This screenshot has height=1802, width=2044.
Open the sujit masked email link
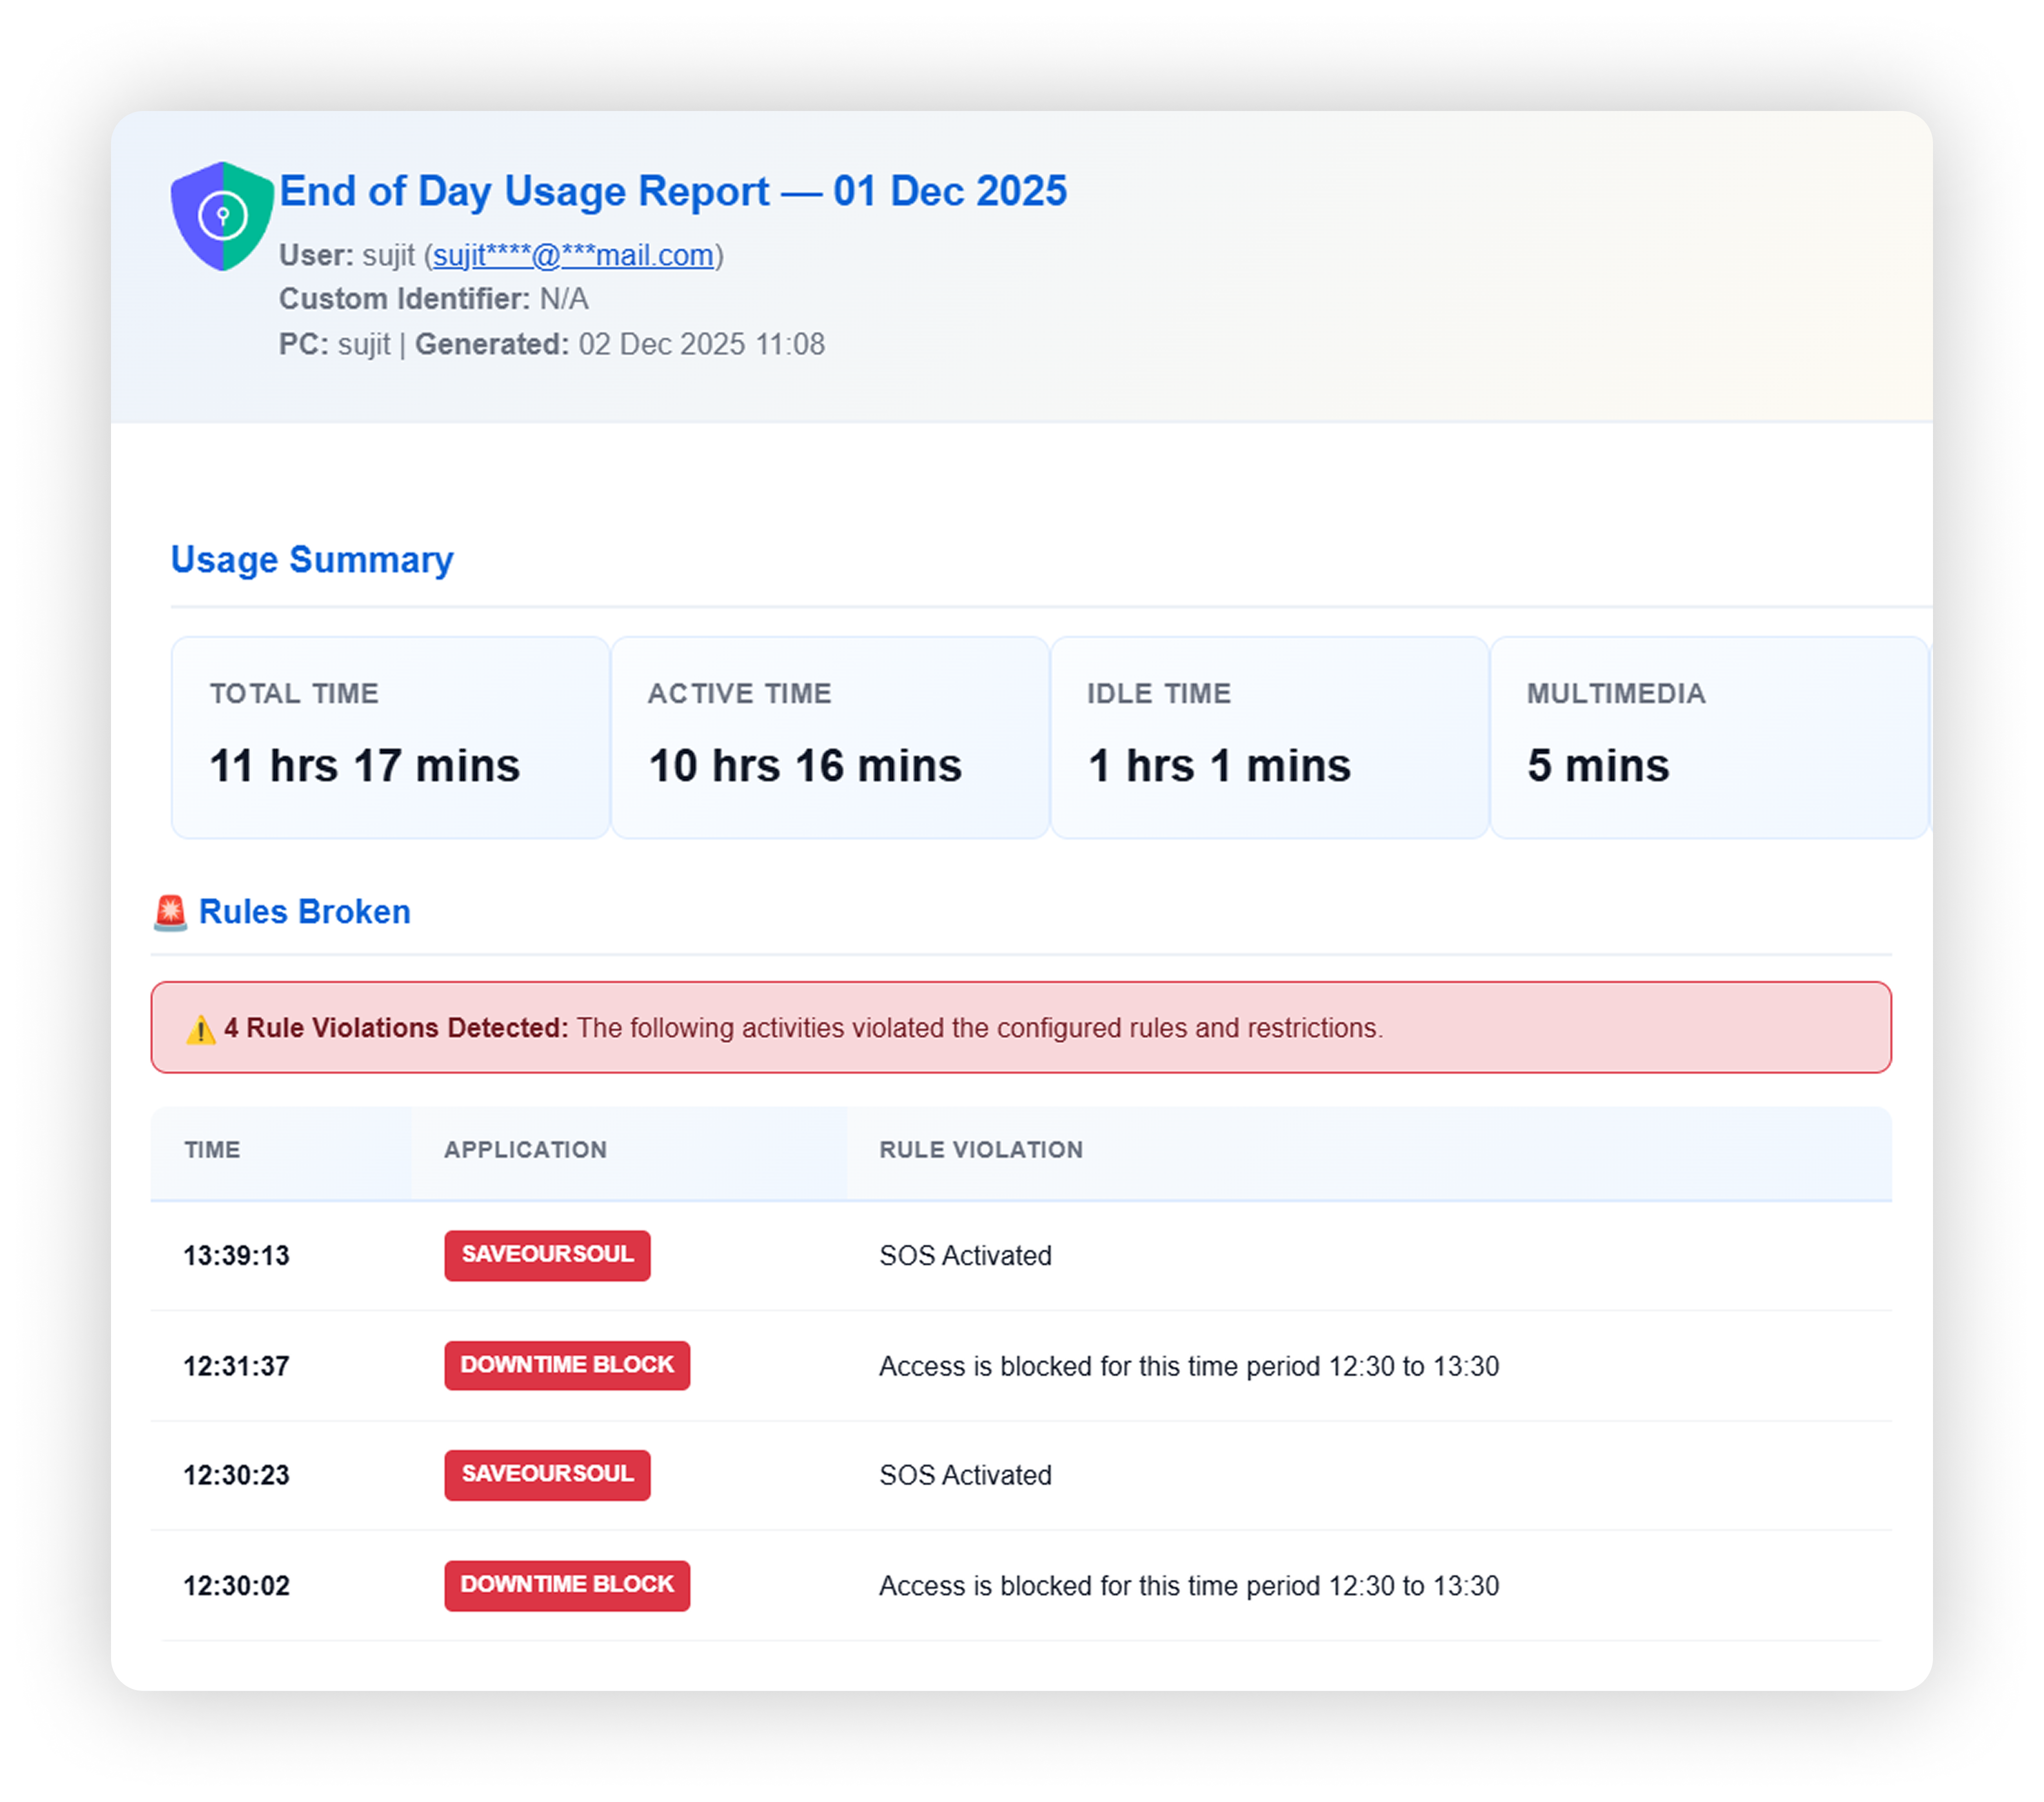(x=573, y=255)
